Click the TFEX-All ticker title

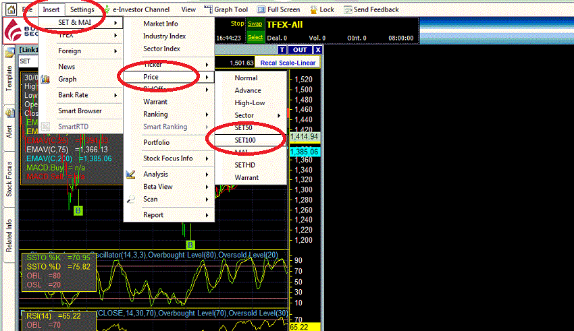(284, 24)
